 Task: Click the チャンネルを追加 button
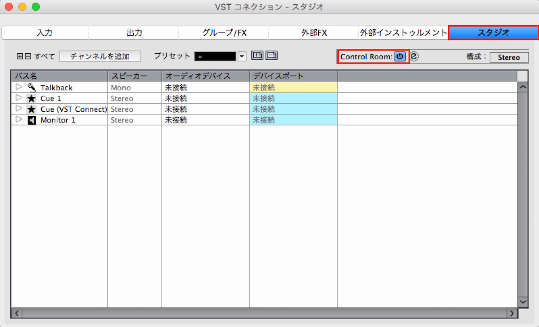click(100, 56)
